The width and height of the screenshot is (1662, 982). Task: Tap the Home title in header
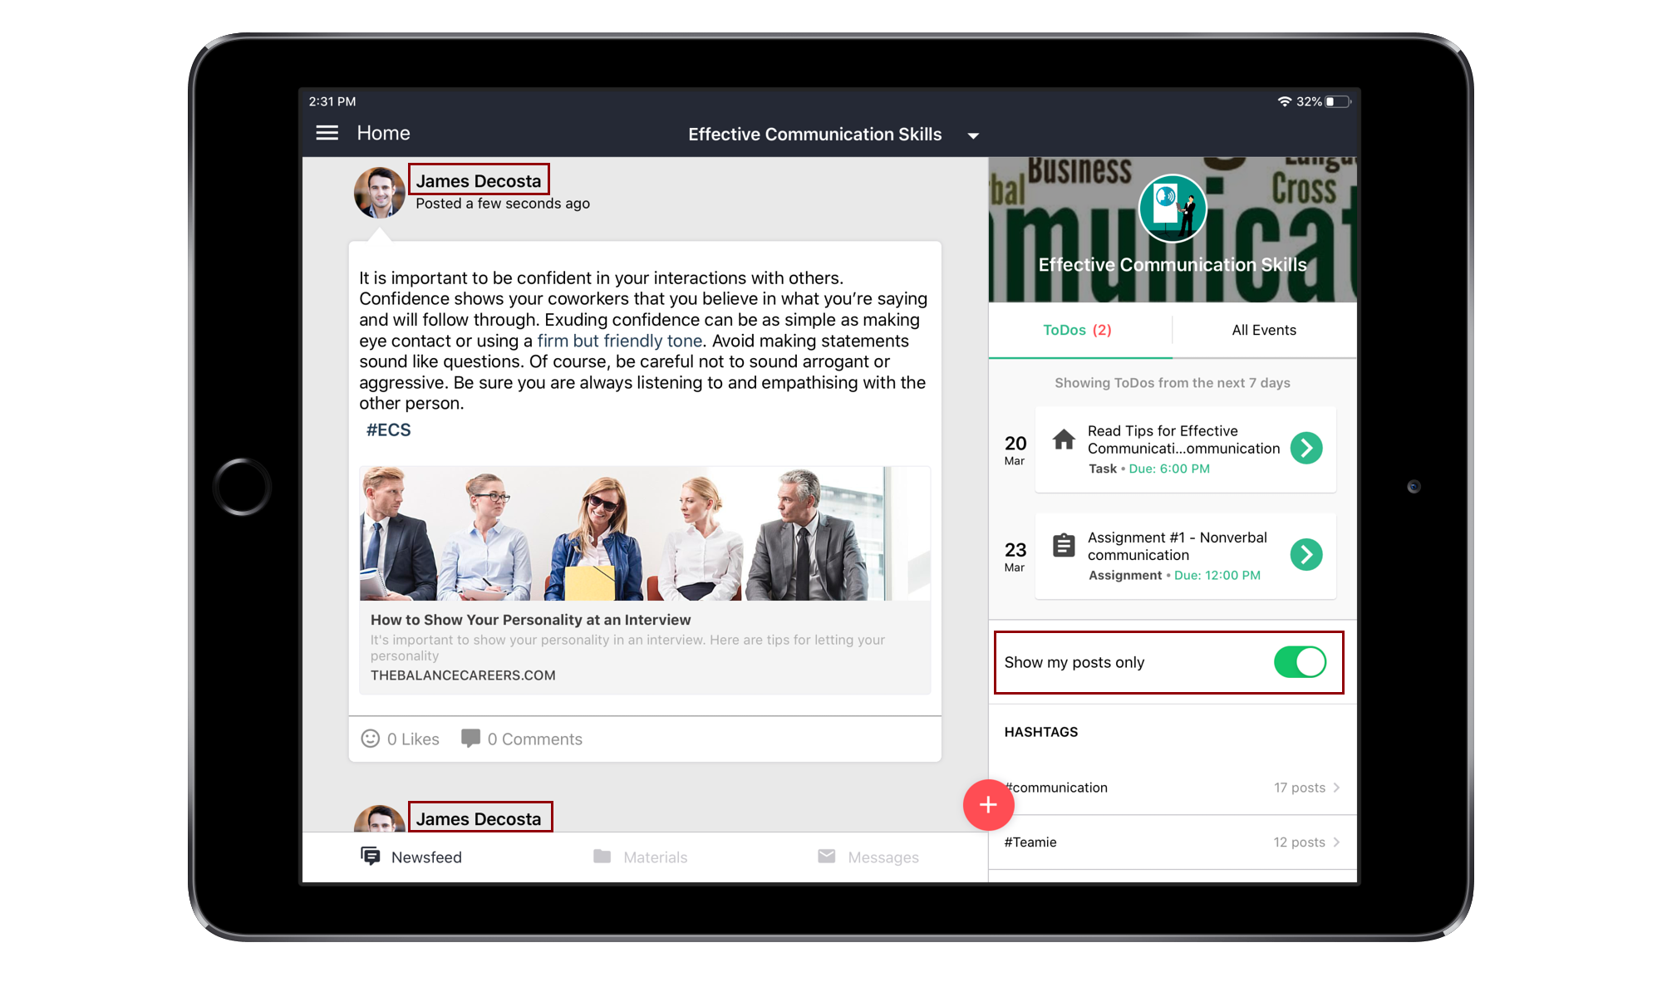tap(383, 133)
